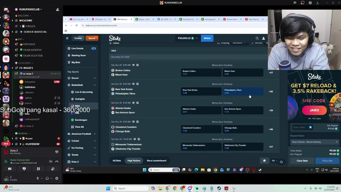Open Stake search magnifier

point(257,38)
